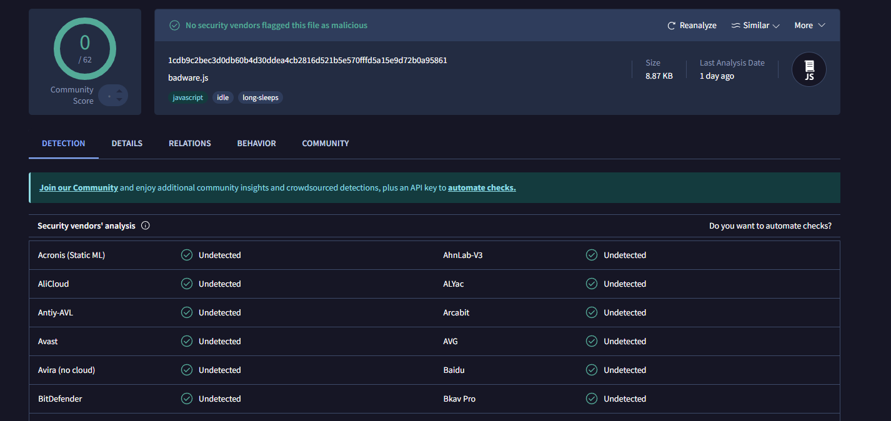This screenshot has height=421, width=891.
Task: Expand the Similar dropdown chevron
Action: [x=776, y=26]
